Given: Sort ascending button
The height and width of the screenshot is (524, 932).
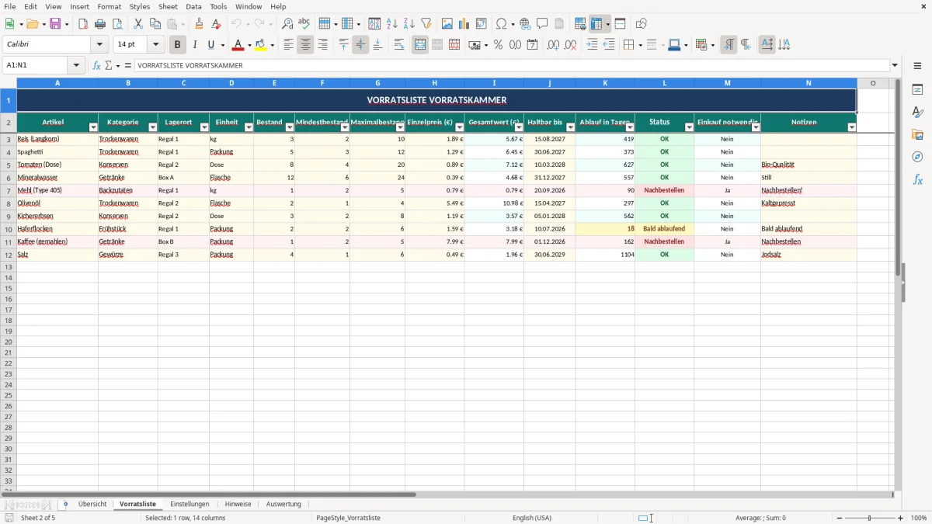Looking at the screenshot, I should pyautogui.click(x=392, y=24).
